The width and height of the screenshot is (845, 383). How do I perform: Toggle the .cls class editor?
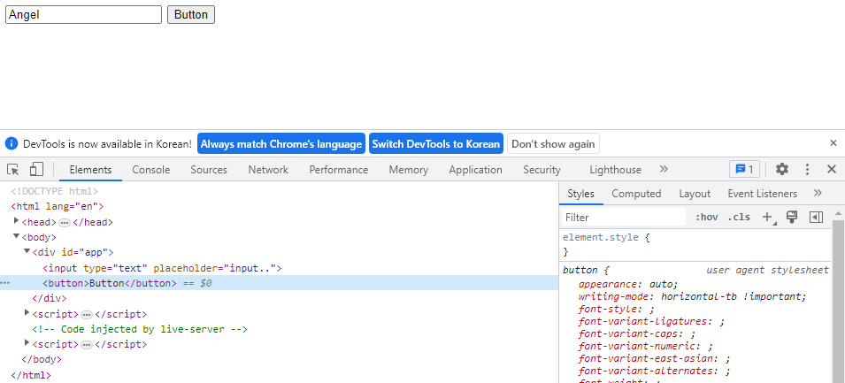(739, 217)
